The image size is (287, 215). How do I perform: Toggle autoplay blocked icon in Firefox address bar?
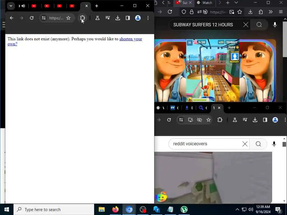[x=205, y=12]
